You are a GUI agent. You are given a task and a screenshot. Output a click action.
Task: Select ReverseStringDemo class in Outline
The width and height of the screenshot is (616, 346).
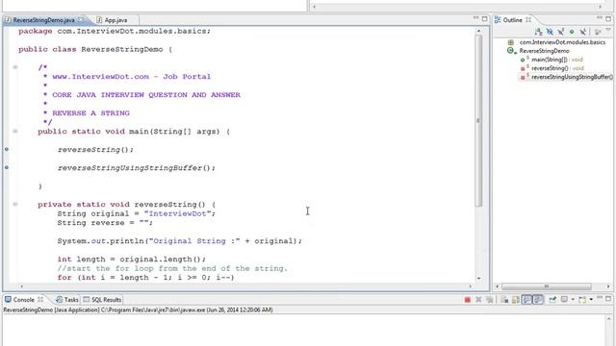544,51
